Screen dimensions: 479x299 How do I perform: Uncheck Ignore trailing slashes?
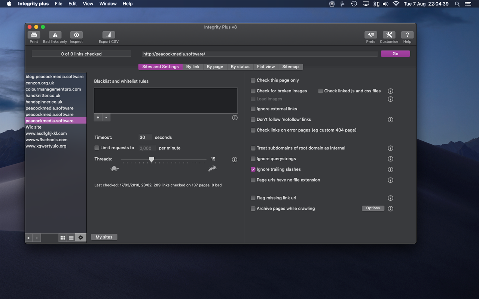point(253,170)
